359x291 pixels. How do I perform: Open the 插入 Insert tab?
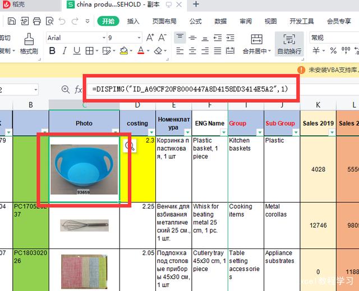tap(133, 21)
